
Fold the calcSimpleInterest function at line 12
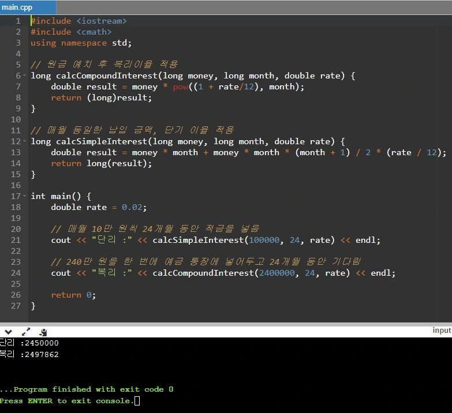click(x=24, y=141)
